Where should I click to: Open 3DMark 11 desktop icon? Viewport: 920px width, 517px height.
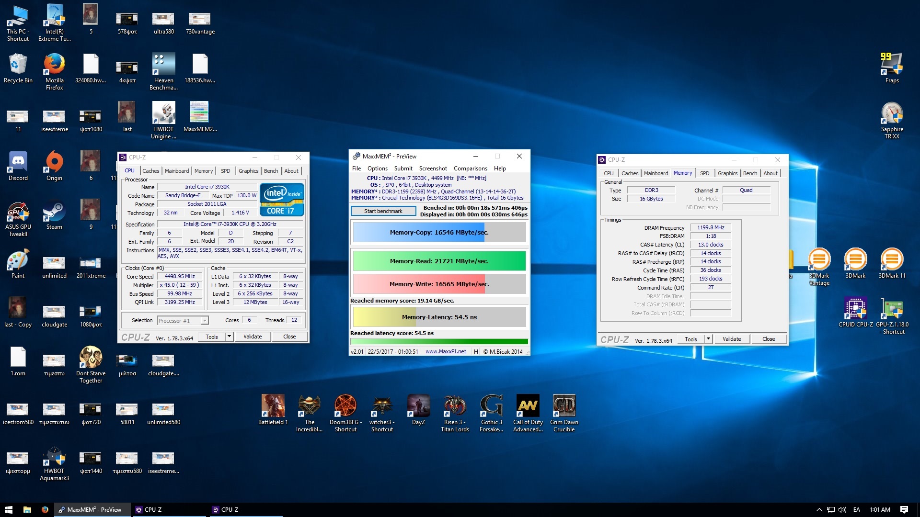click(892, 263)
